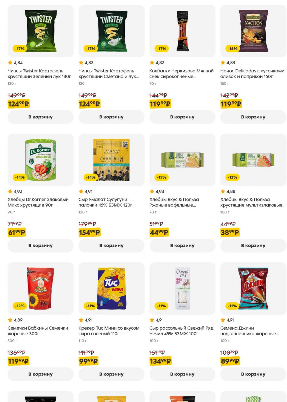The image size is (287, 402).
Task: Click star icon beside 4,9 Чечил rating
Action: point(152,320)
